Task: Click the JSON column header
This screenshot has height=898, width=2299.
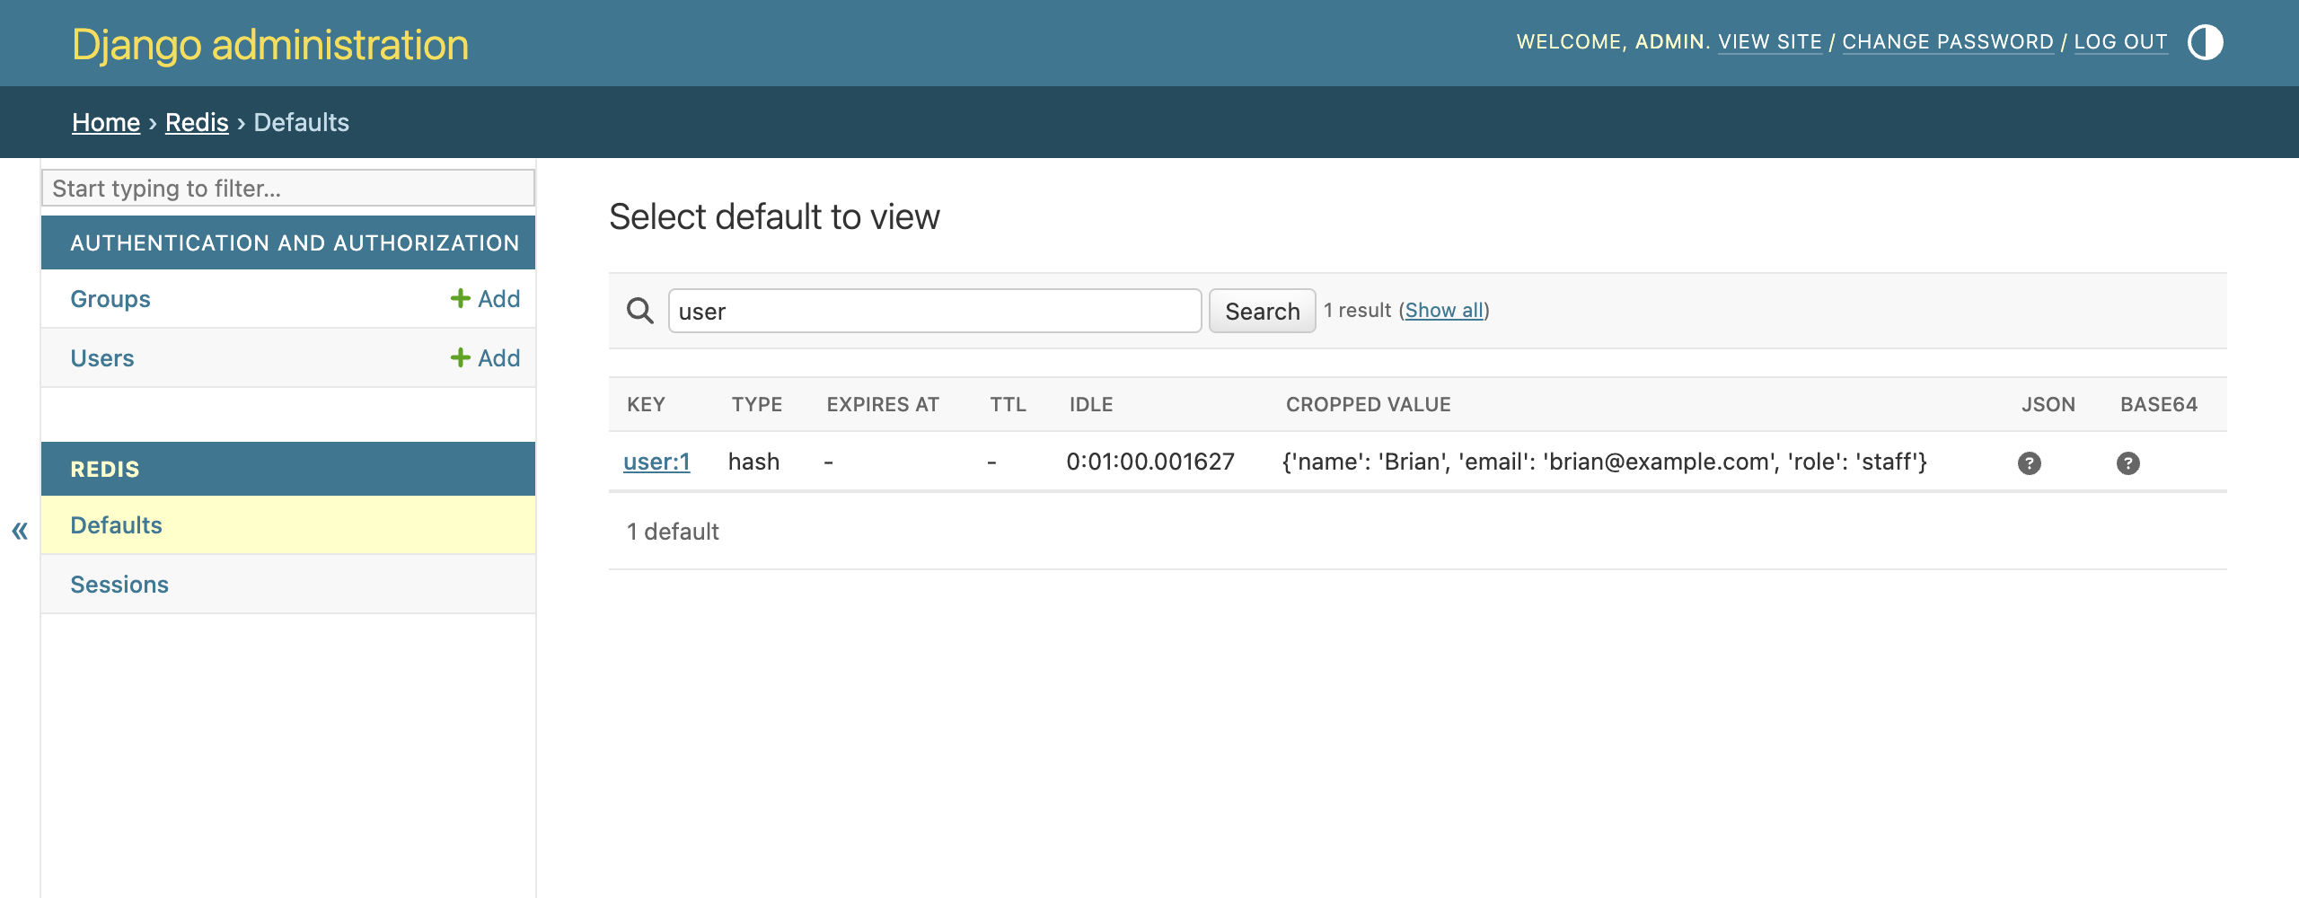Action: [2048, 404]
